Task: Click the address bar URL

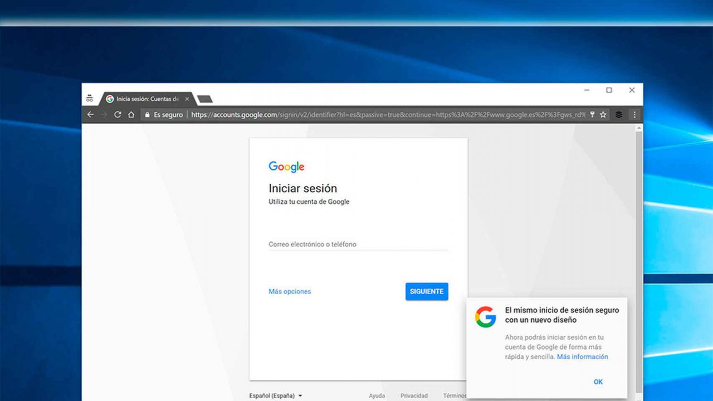Action: tap(388, 115)
